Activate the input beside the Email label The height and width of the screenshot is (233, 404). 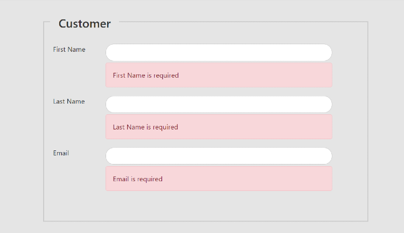click(219, 156)
